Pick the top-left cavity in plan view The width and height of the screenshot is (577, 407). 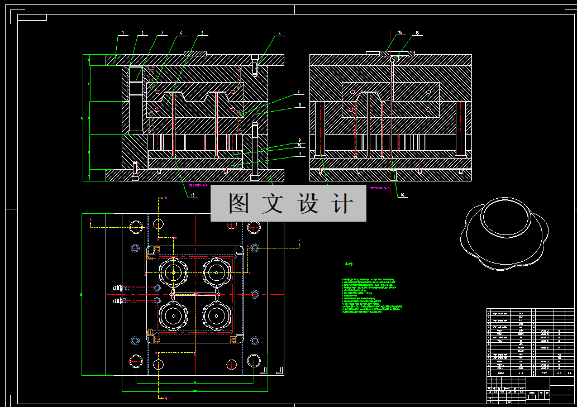point(173,273)
